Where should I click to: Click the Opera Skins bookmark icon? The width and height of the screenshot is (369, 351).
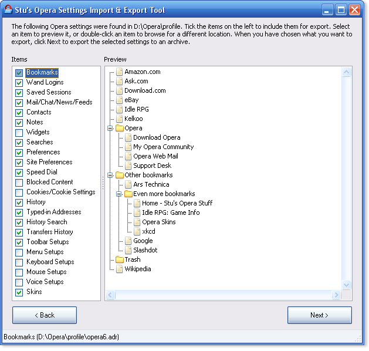[137, 222]
